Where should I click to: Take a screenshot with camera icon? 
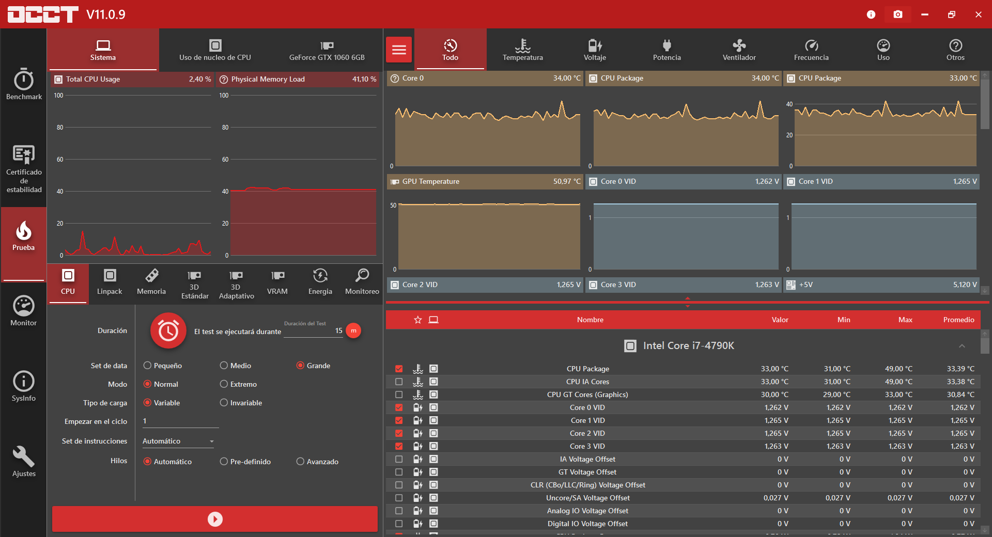pyautogui.click(x=898, y=14)
